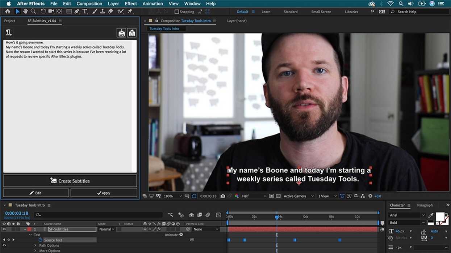
Task: Toggle transparency grid in the viewer
Action: pyautogui.click(x=278, y=196)
